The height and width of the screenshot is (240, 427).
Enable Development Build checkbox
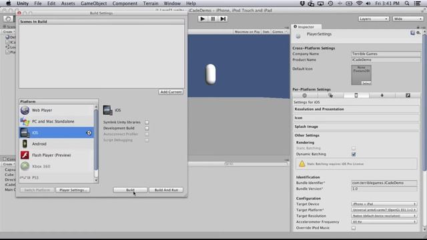point(147,128)
